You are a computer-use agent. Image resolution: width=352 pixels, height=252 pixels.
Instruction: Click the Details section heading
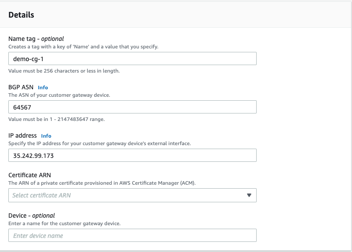[22, 15]
